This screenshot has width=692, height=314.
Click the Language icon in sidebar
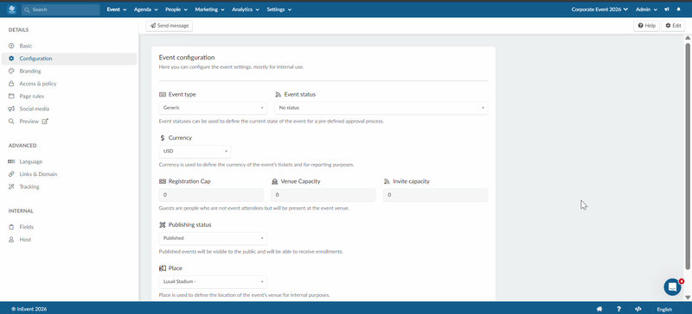11,161
